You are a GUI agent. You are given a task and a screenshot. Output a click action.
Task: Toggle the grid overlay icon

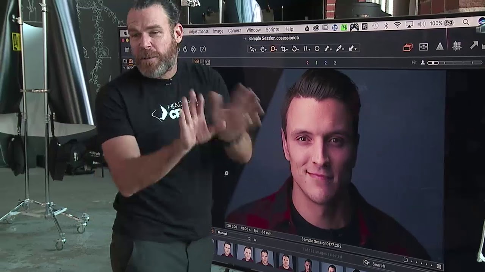457,46
